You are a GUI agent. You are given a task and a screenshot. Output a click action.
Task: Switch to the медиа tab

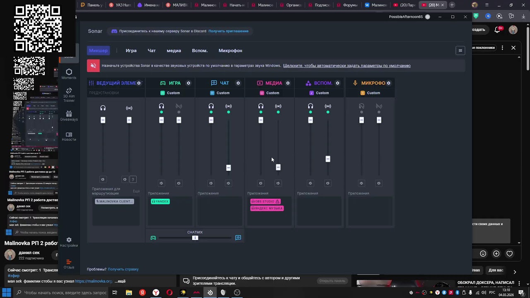click(174, 50)
